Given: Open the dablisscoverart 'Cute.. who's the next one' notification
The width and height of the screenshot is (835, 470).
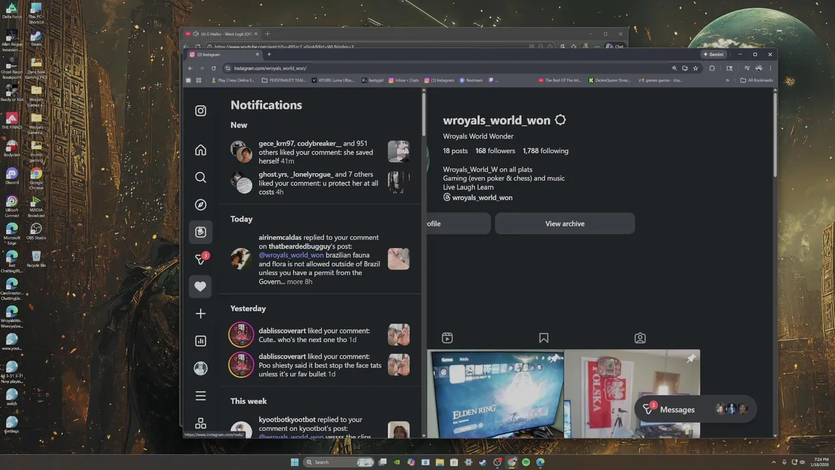Looking at the screenshot, I should [x=320, y=335].
